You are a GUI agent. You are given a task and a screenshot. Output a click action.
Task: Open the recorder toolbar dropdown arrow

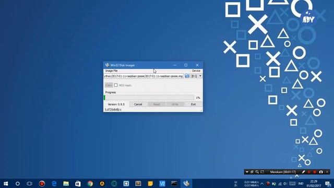(x=247, y=172)
